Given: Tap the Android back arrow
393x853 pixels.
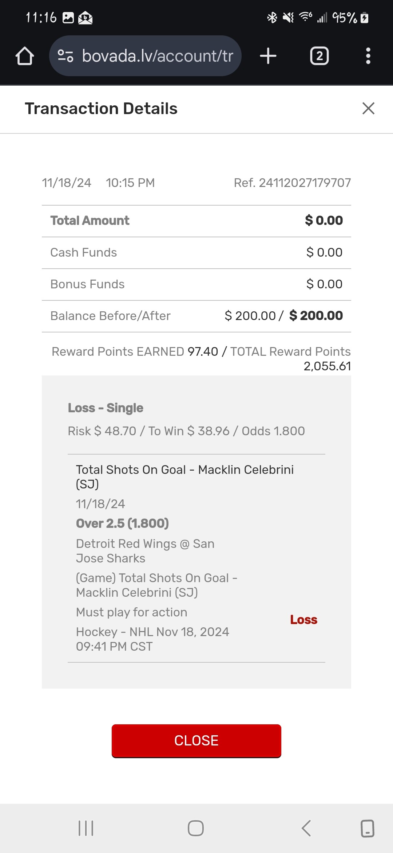Looking at the screenshot, I should point(306,828).
